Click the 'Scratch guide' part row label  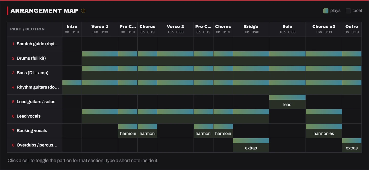(35, 44)
